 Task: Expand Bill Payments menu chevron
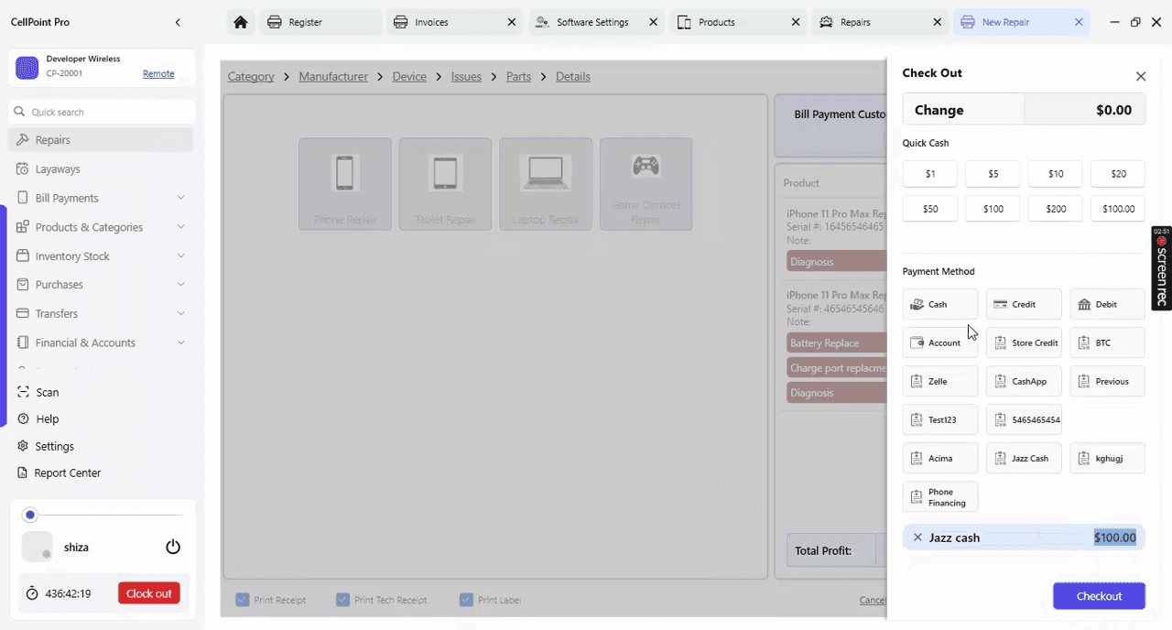tap(180, 198)
